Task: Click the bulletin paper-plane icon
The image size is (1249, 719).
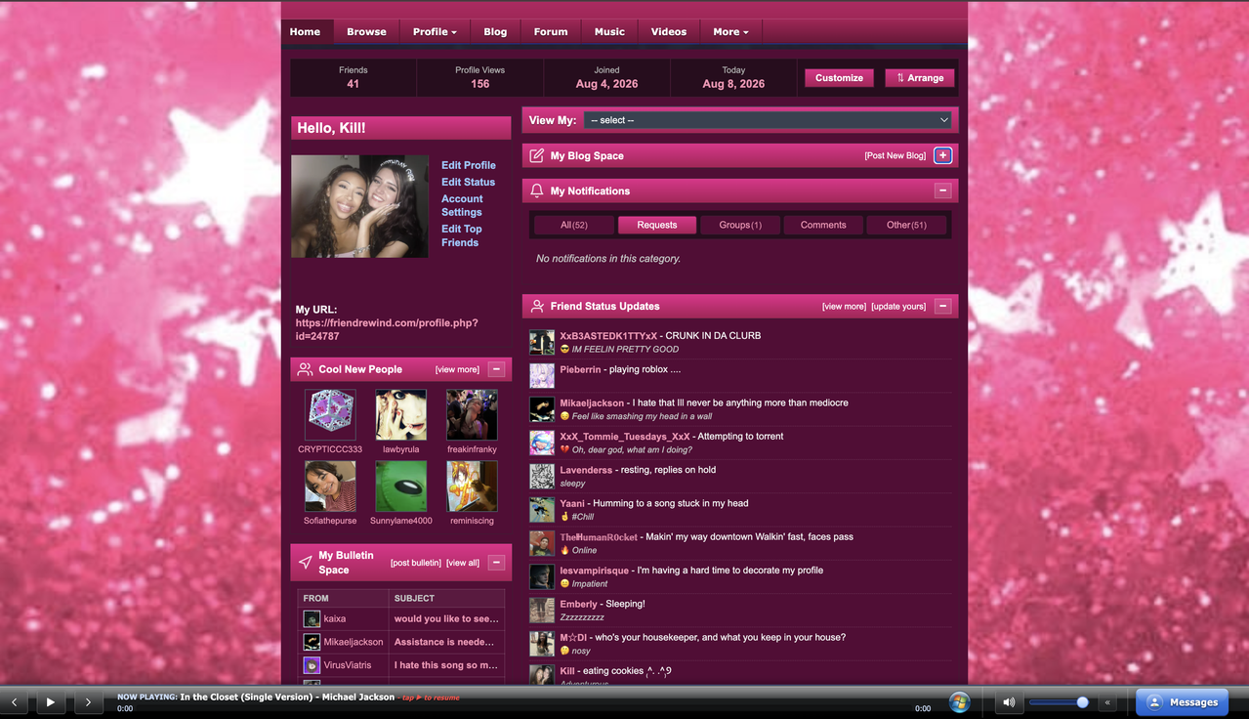Action: [x=306, y=563]
